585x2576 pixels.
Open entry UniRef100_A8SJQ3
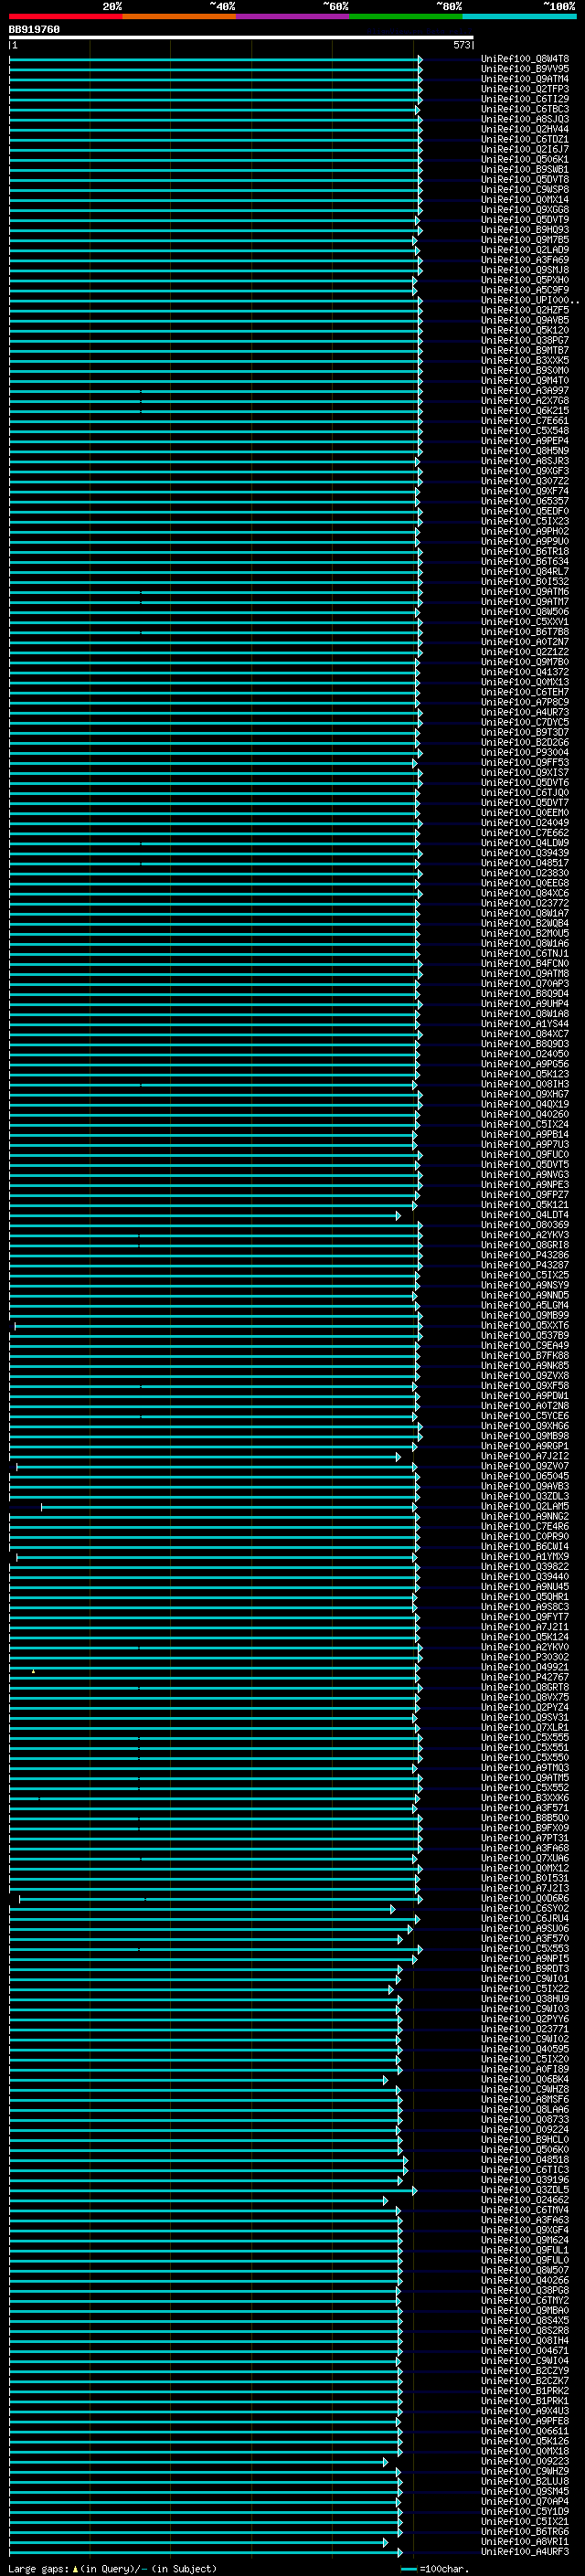coord(525,119)
